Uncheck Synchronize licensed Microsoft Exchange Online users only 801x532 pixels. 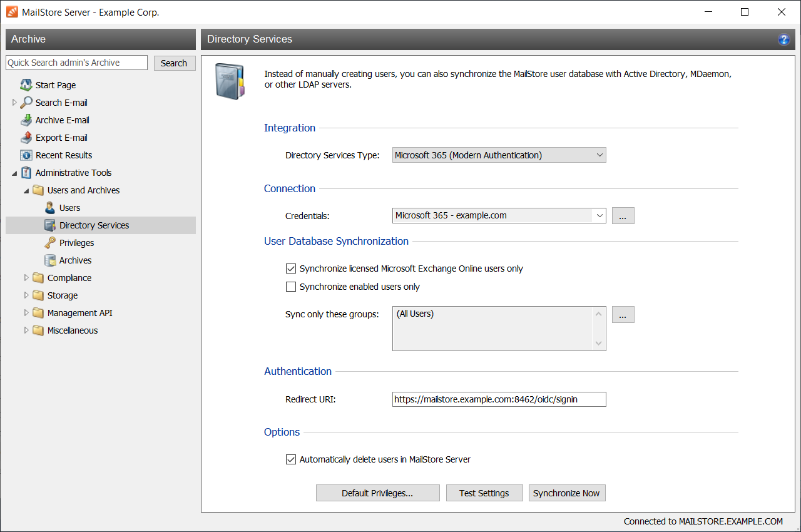(x=290, y=269)
